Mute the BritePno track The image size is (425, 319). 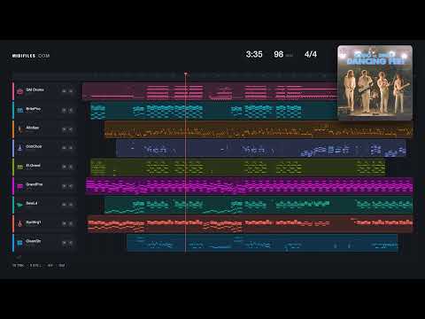64,110
